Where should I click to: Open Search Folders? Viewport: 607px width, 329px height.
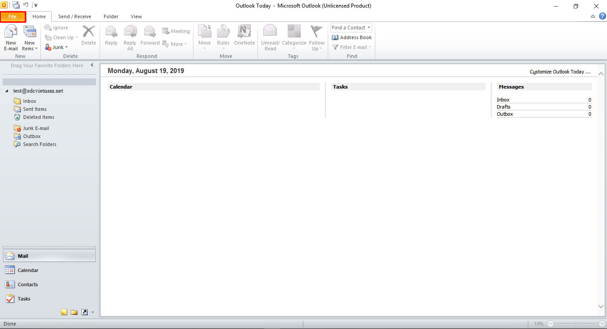tap(35, 144)
